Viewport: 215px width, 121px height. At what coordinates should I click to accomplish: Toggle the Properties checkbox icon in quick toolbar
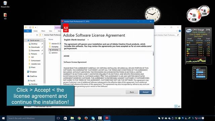30,27
